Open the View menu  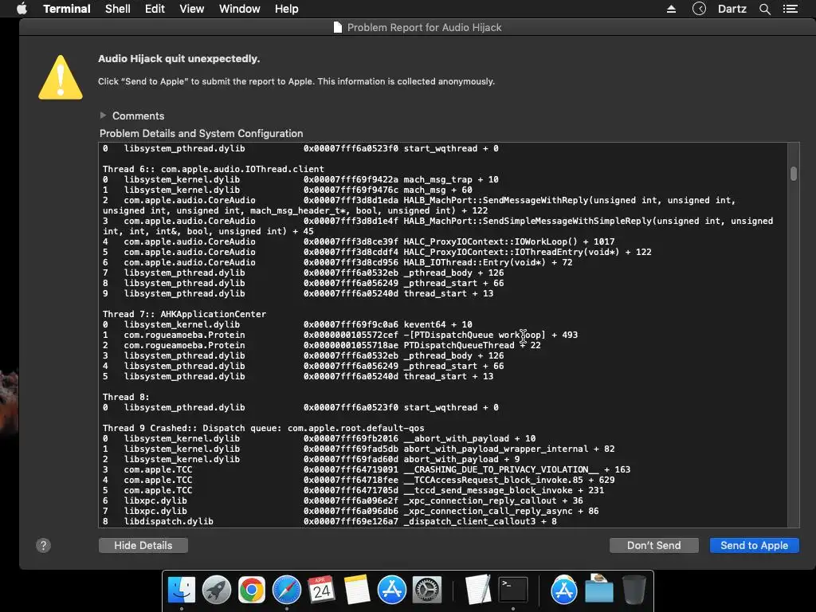pos(191,9)
